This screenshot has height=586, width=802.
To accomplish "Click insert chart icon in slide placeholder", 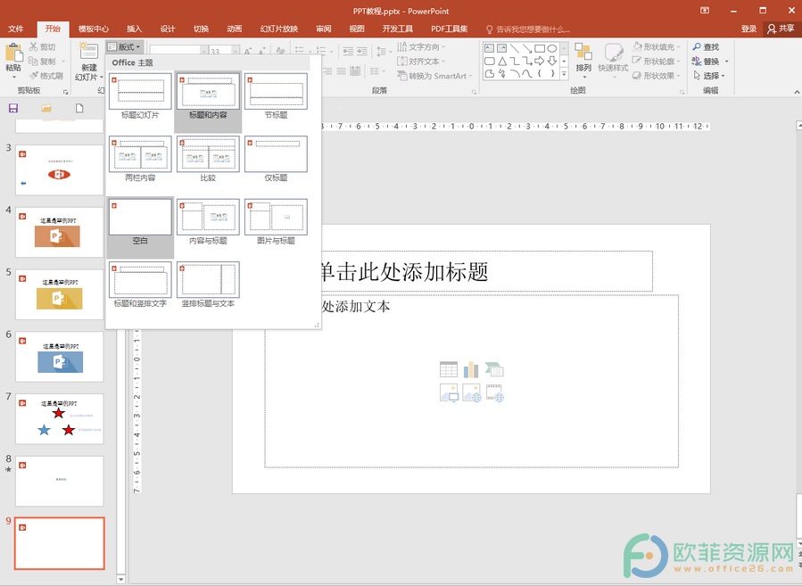I will 471,369.
